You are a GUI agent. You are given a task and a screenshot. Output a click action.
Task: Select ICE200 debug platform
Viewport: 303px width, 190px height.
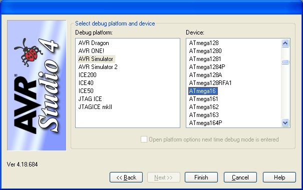point(87,75)
